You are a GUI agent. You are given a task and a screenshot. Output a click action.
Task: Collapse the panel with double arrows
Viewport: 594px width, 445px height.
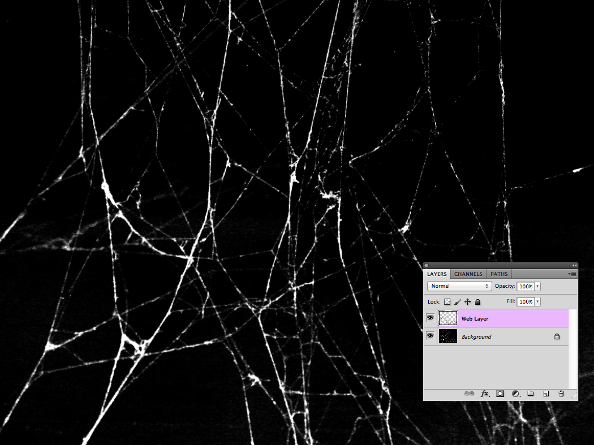(574, 265)
